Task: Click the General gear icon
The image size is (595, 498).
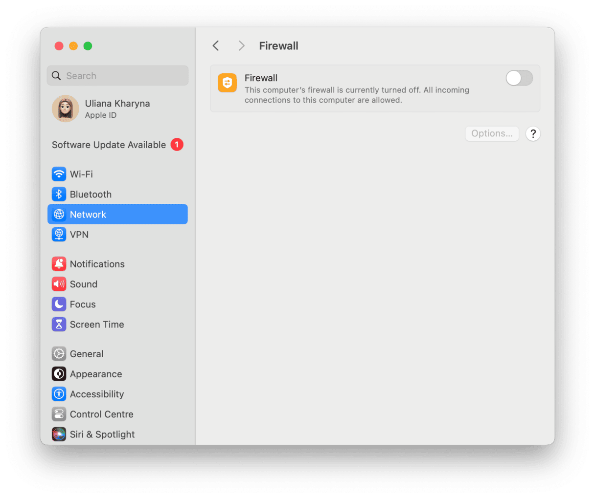Action: [59, 354]
